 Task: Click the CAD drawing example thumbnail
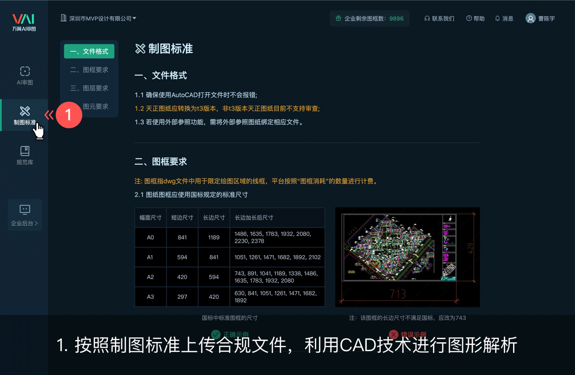pyautogui.click(x=407, y=257)
